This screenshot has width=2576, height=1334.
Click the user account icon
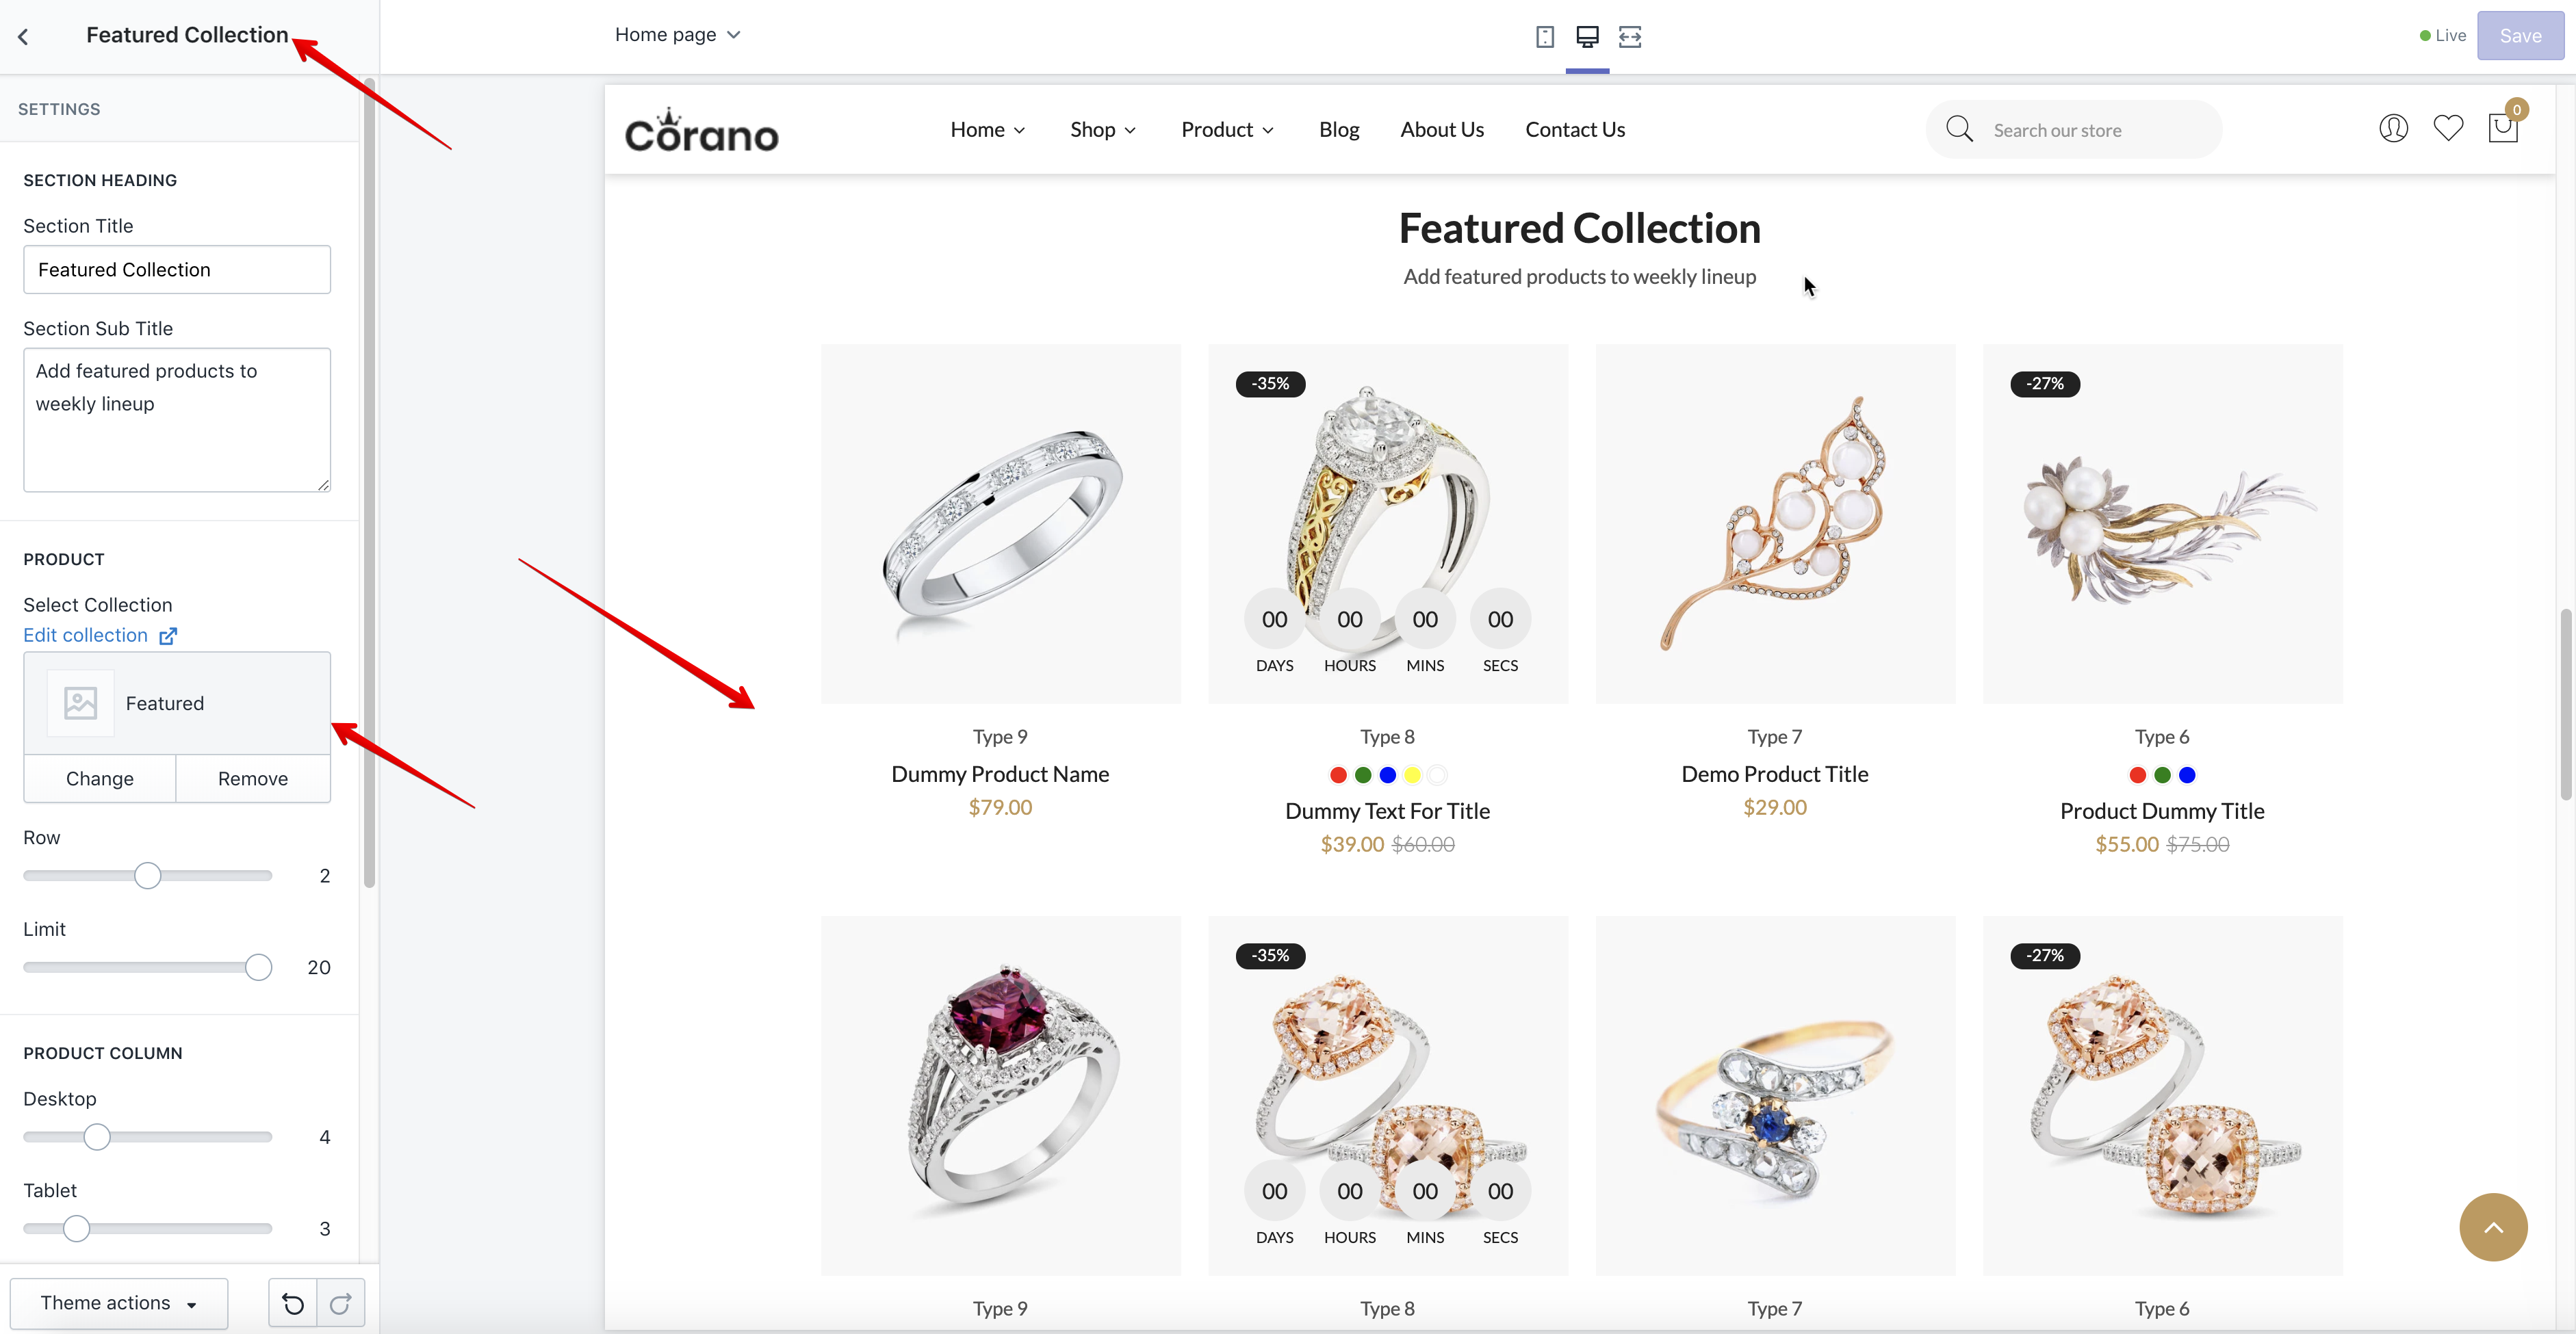click(2393, 129)
